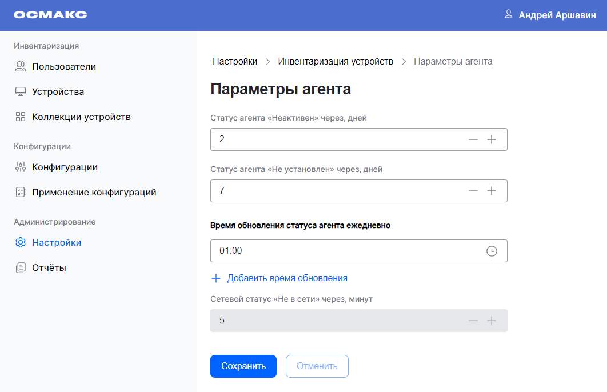Click the Устройства monitor icon
The image size is (607, 392).
pos(21,91)
